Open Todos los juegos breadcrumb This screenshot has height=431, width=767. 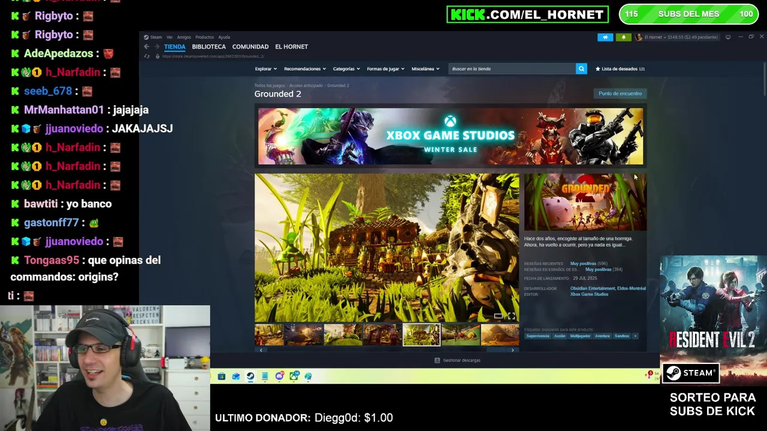click(270, 86)
